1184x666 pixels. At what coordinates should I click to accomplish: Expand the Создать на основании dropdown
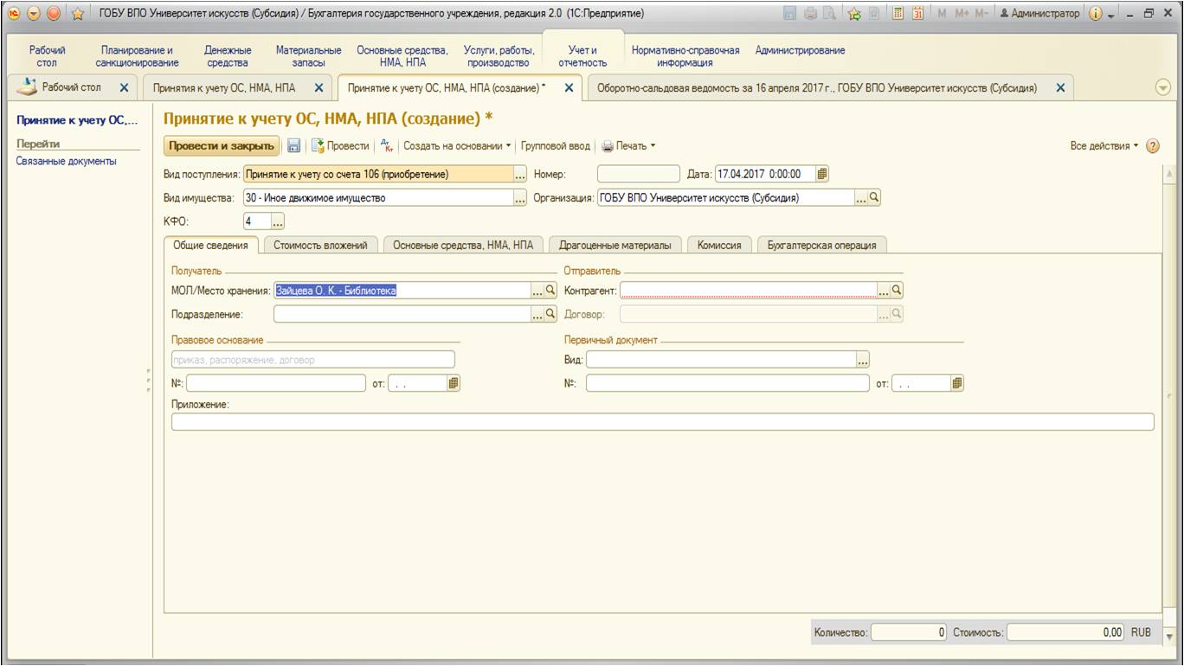click(x=458, y=146)
